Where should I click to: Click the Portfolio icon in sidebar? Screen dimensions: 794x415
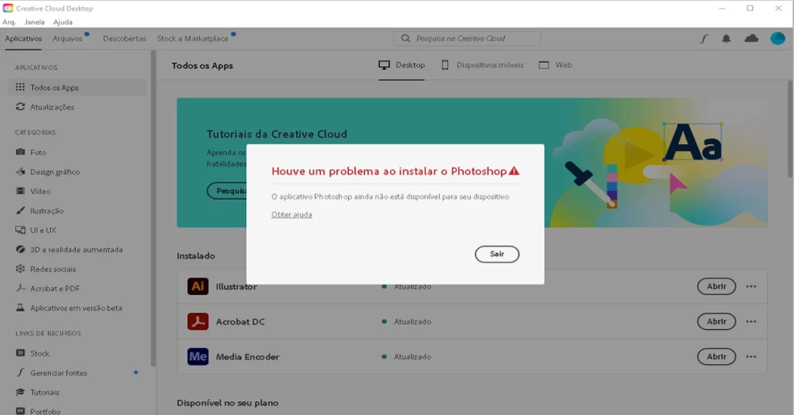pos(20,411)
